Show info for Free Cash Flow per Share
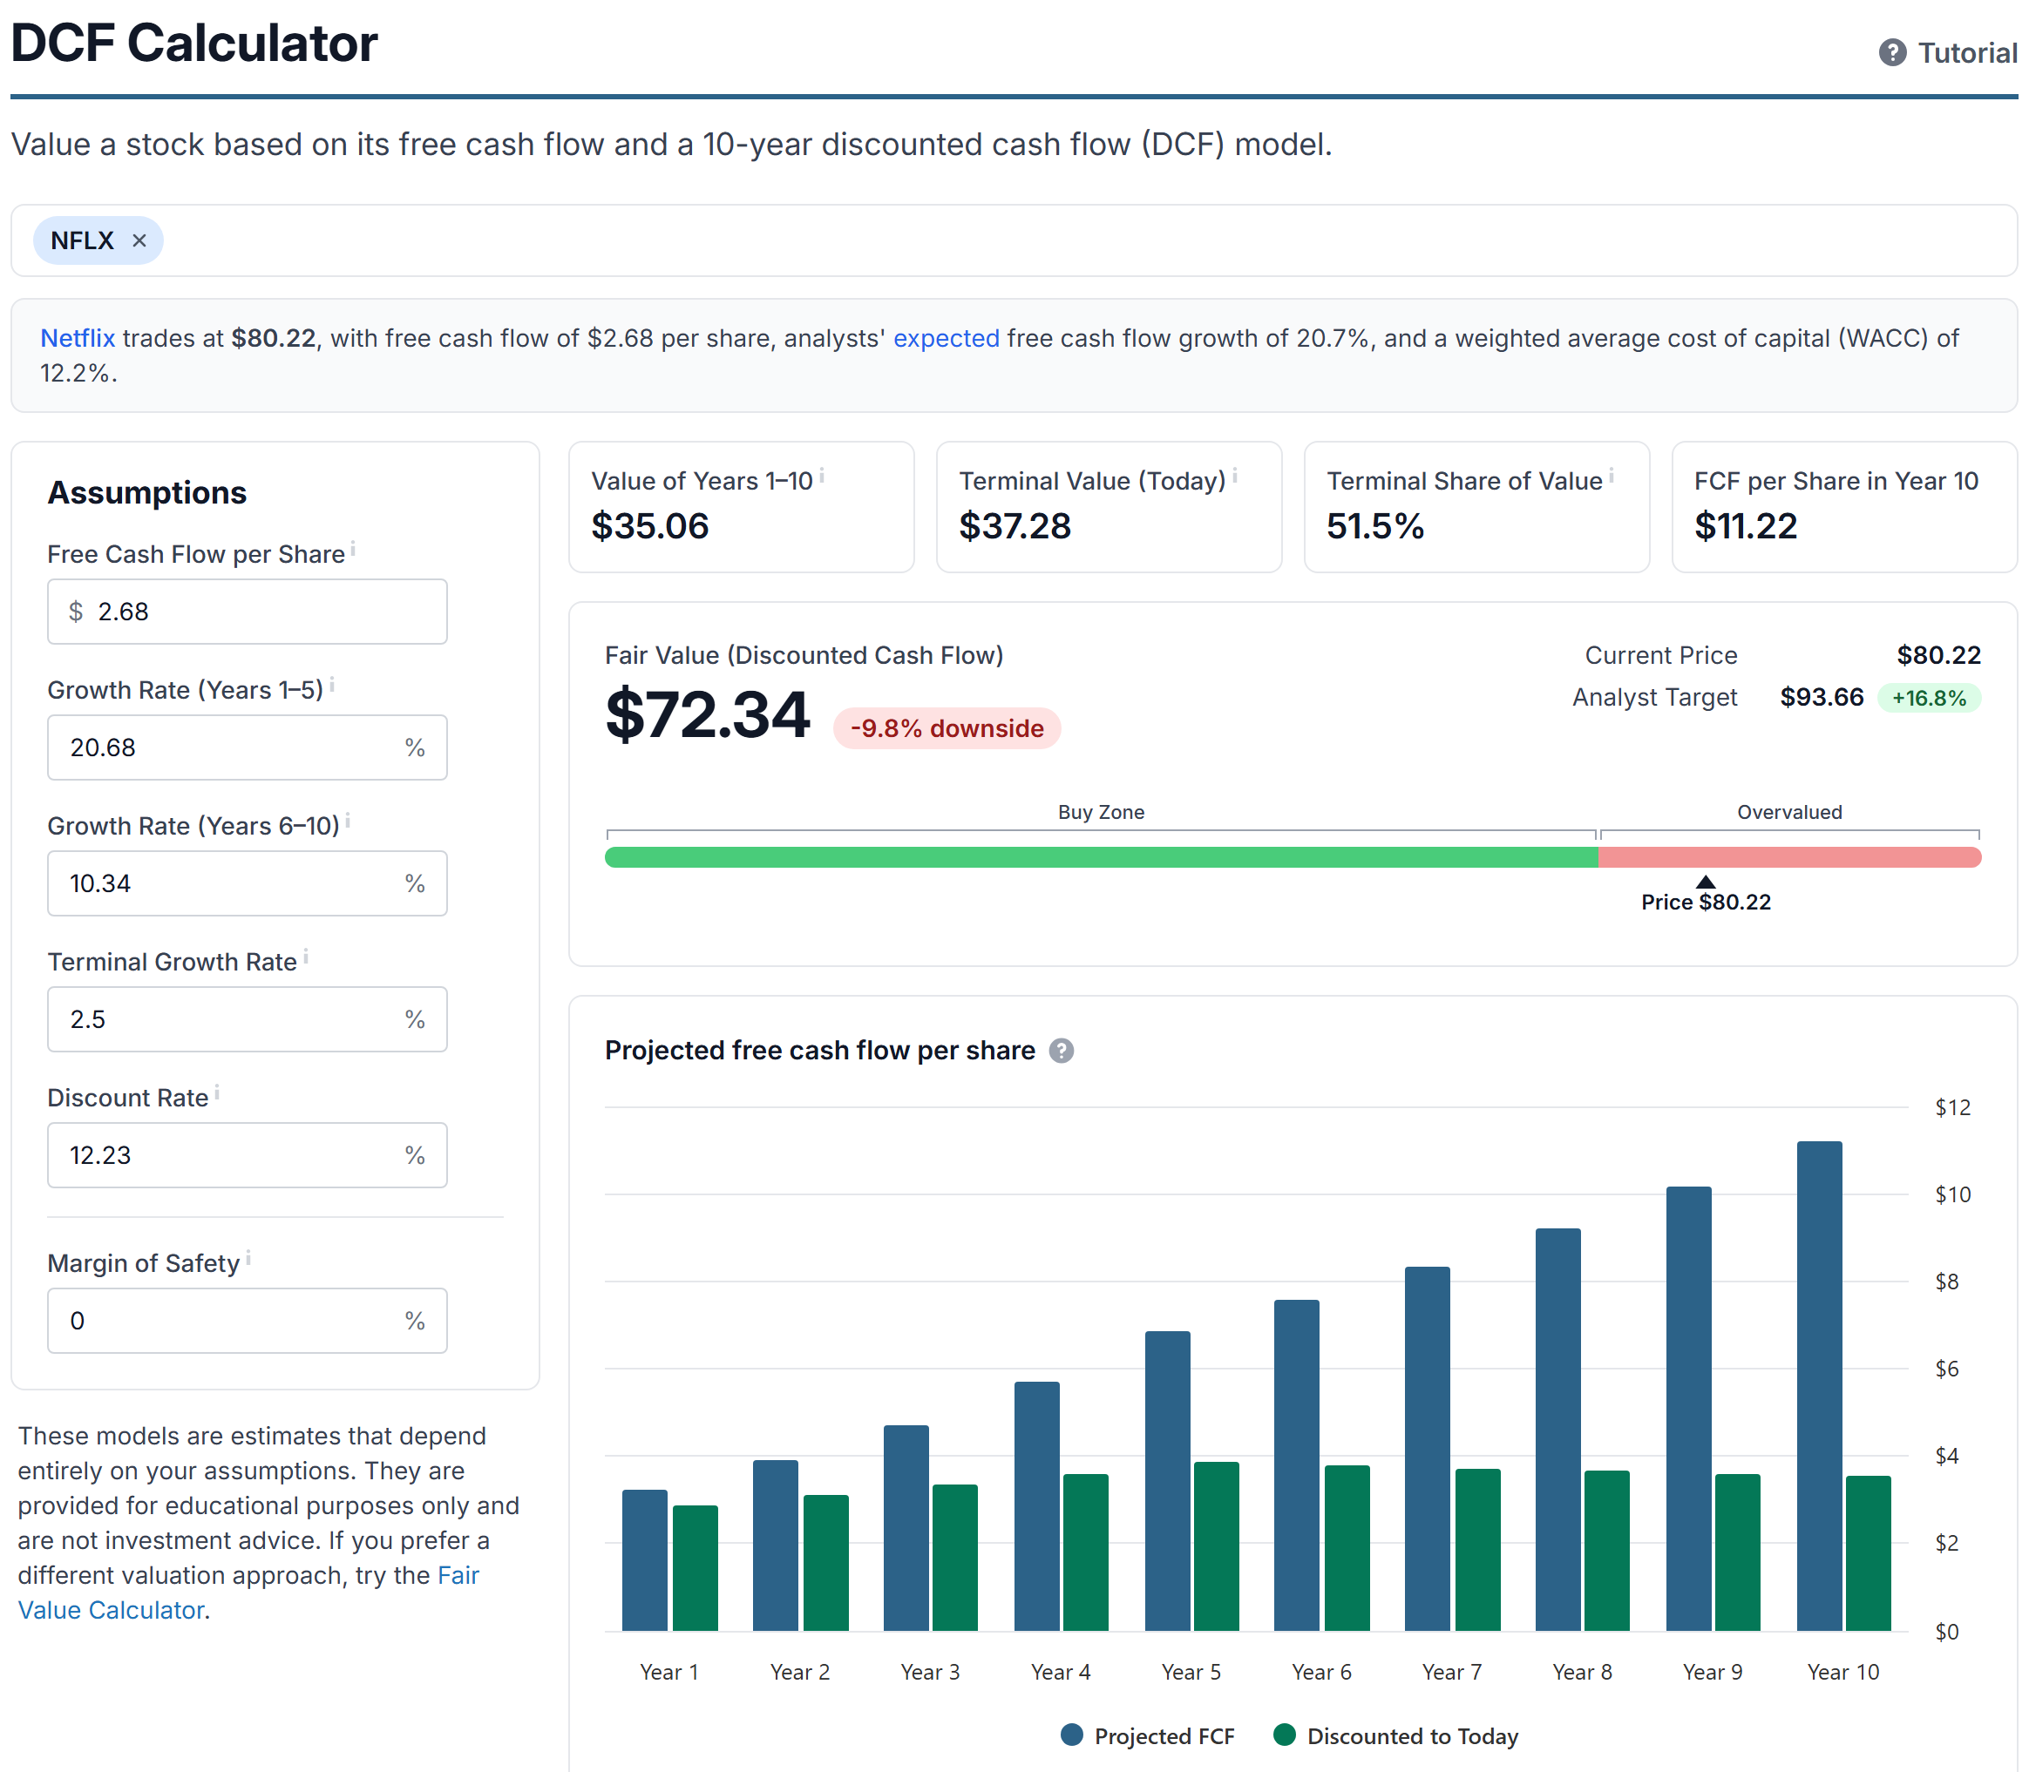This screenshot has height=1772, width=2029. click(x=353, y=547)
